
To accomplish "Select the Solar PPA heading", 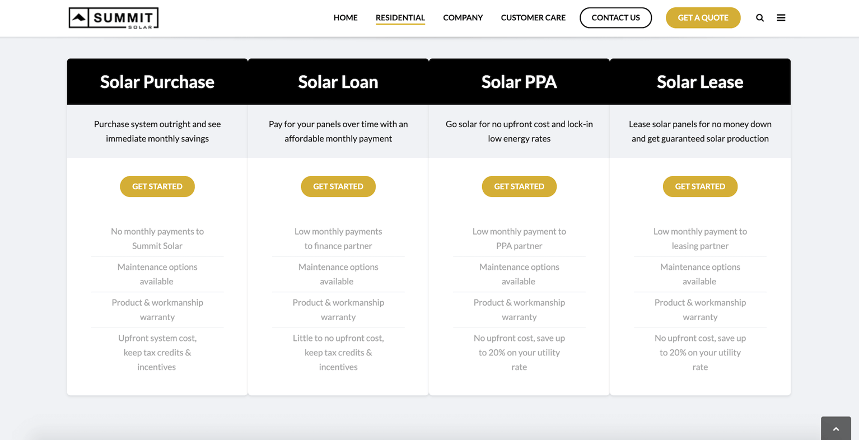I will click(x=519, y=82).
